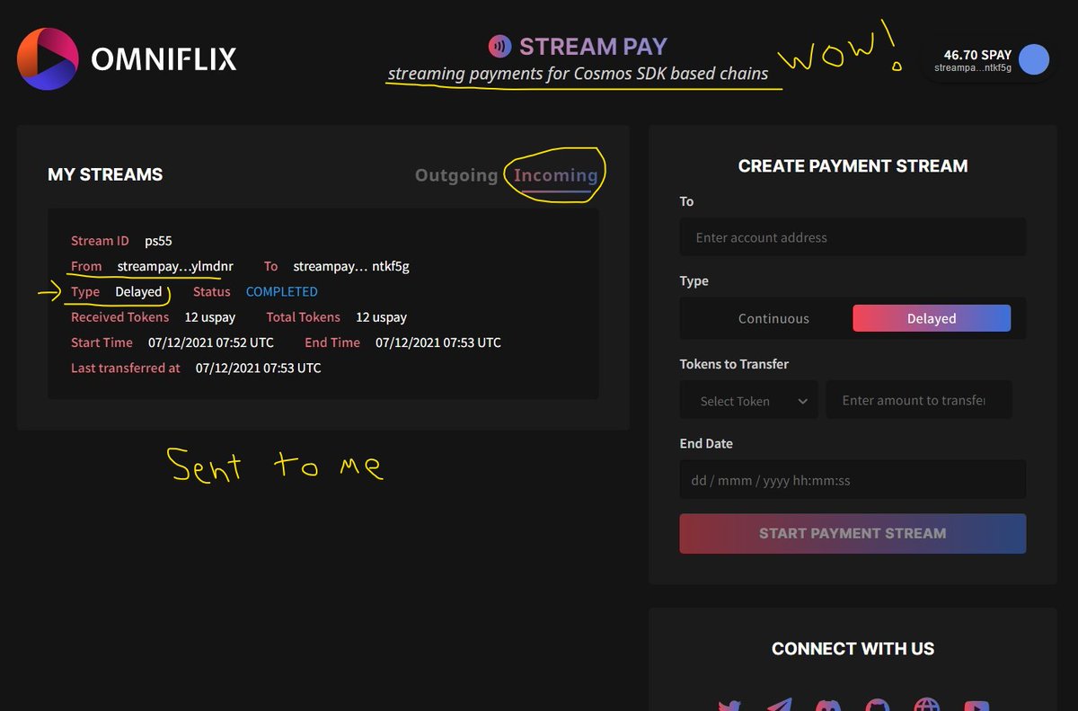Open the End Date picker field
1078x711 pixels.
click(852, 479)
